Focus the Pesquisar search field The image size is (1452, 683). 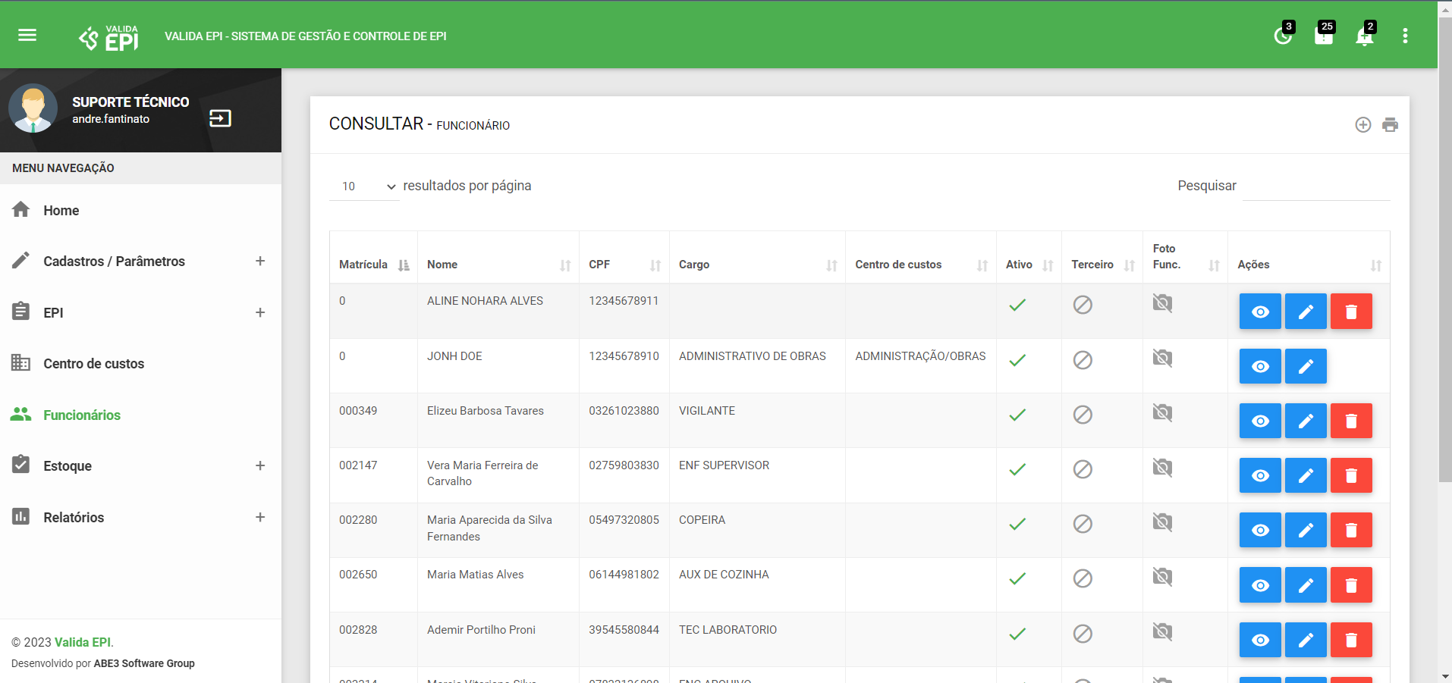tap(1316, 186)
